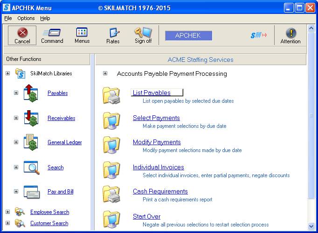Screen dimensions: 318x233
Task: Expand the Receivables tree node
Action: [x=16, y=118]
